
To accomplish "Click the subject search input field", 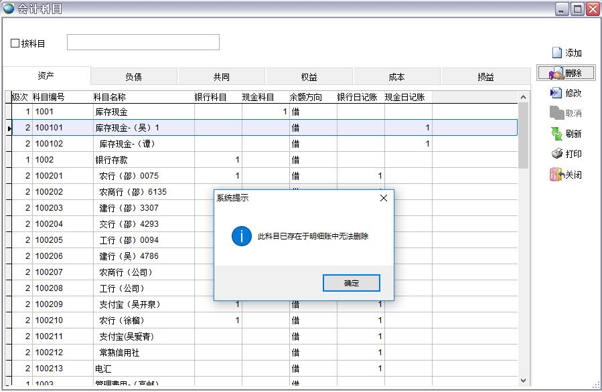I will point(143,43).
